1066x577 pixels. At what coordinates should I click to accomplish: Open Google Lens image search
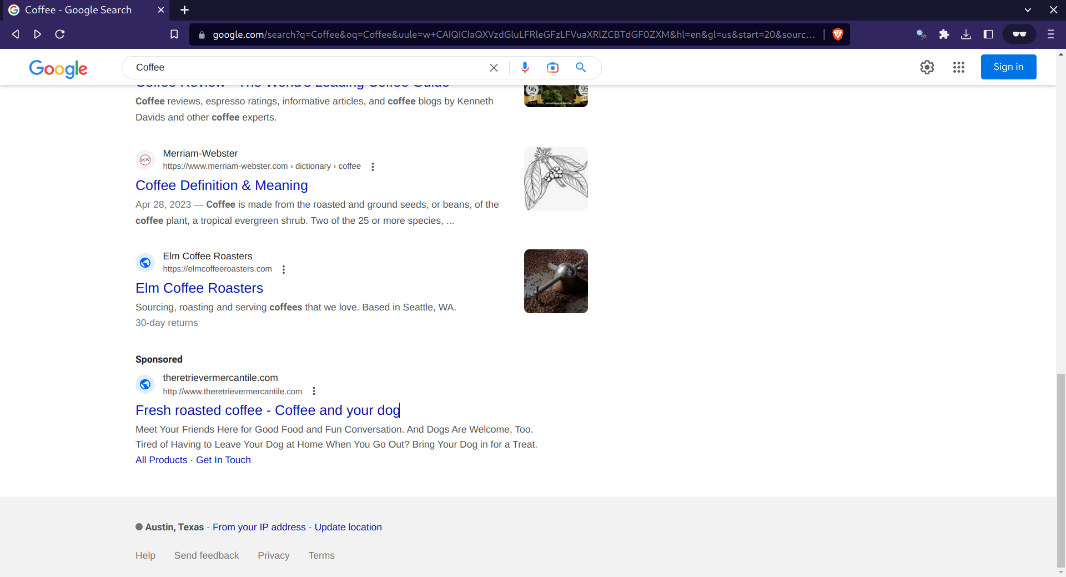click(x=552, y=67)
